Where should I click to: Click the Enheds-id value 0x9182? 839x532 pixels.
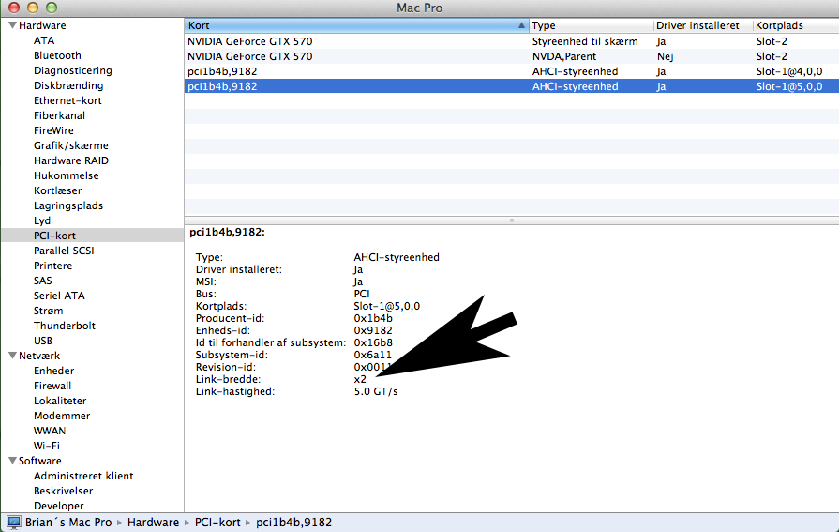(x=373, y=330)
